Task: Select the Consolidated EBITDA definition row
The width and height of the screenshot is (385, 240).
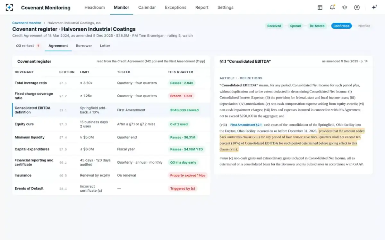Action: (x=111, y=110)
